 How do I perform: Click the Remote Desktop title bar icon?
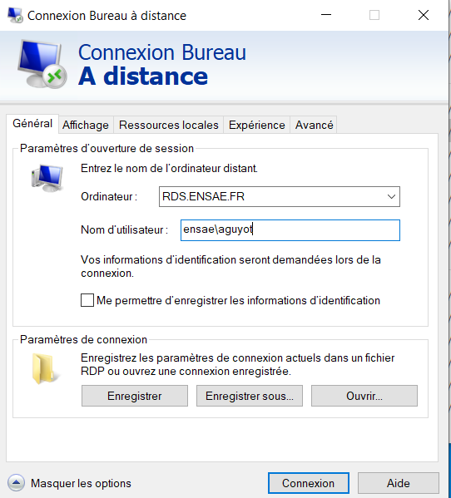click(x=15, y=15)
